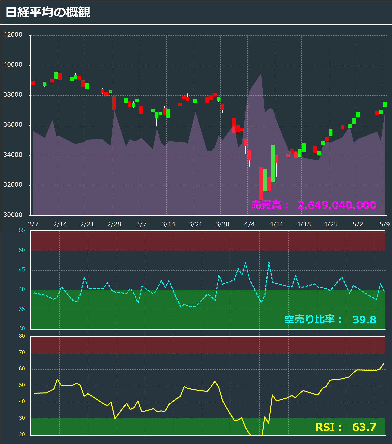Click the 3/28 date label
This screenshot has width=392, height=444.
click(x=222, y=224)
